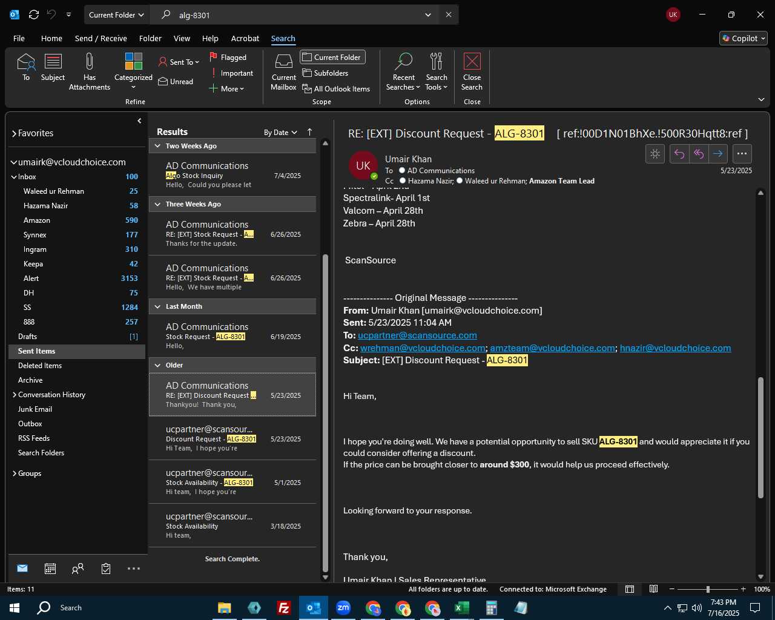Open Excel from Windows taskbar
Image resolution: width=775 pixels, height=620 pixels.
click(x=462, y=608)
